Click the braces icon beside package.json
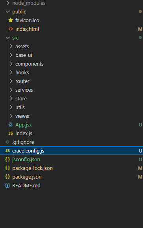 (x=7, y=177)
